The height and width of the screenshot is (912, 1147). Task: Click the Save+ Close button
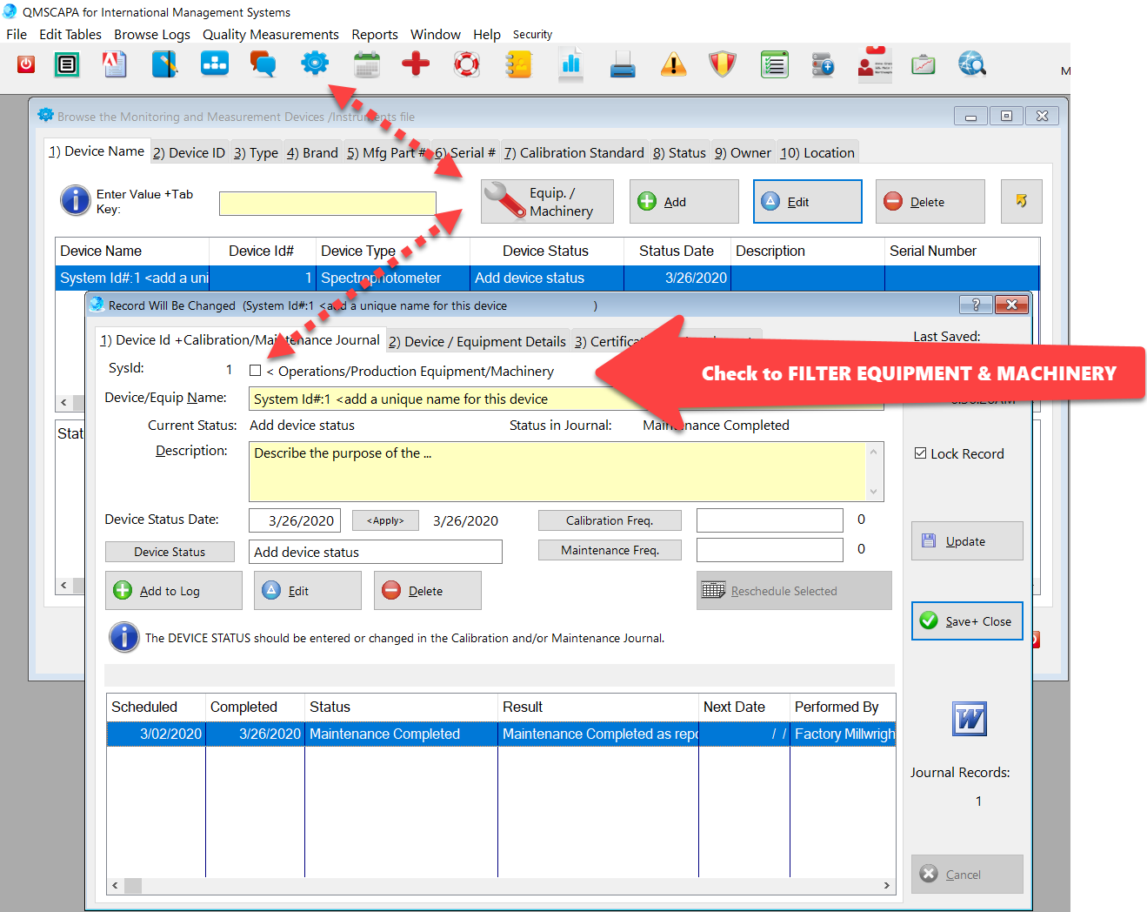coord(967,621)
